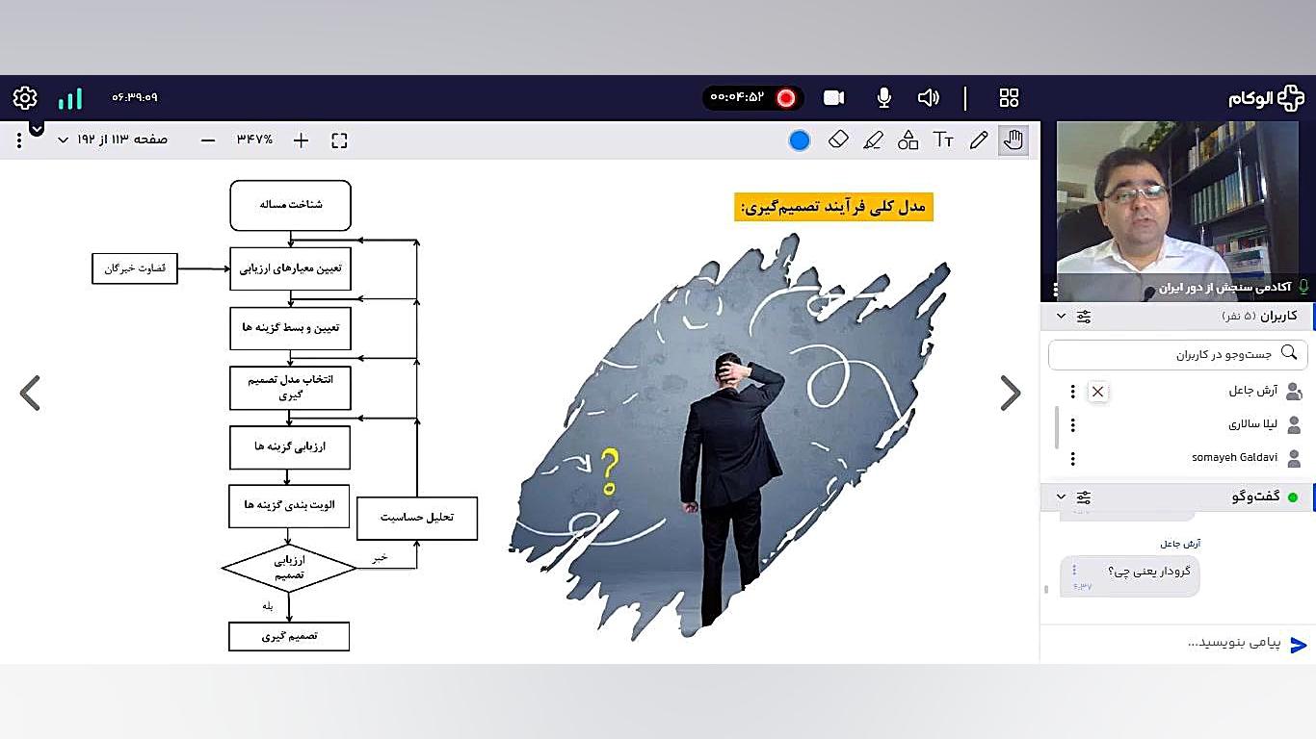Open the whiteboard three-dot menu
Image resolution: width=1316 pixels, height=739 pixels.
[x=19, y=140]
